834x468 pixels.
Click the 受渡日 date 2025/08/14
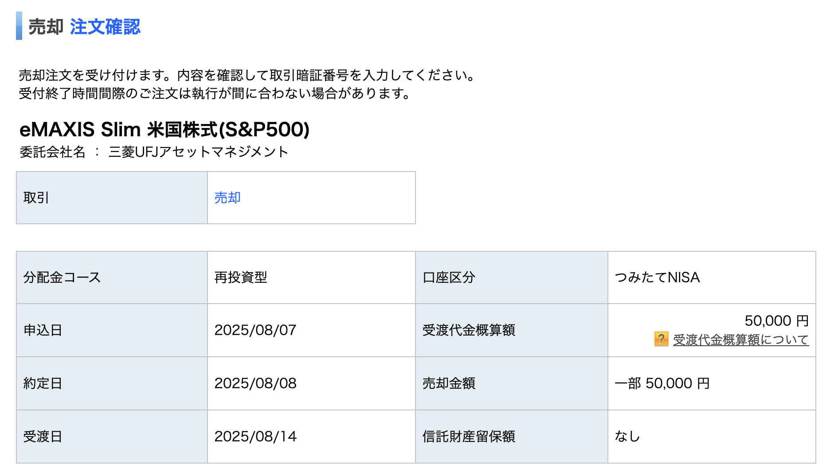tap(255, 437)
